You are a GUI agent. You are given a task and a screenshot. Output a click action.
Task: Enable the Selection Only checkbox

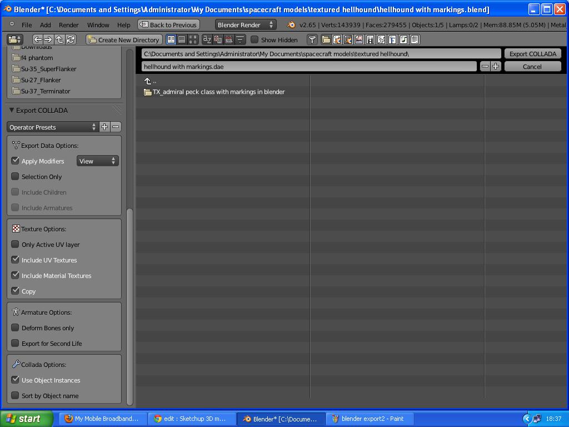point(14,176)
